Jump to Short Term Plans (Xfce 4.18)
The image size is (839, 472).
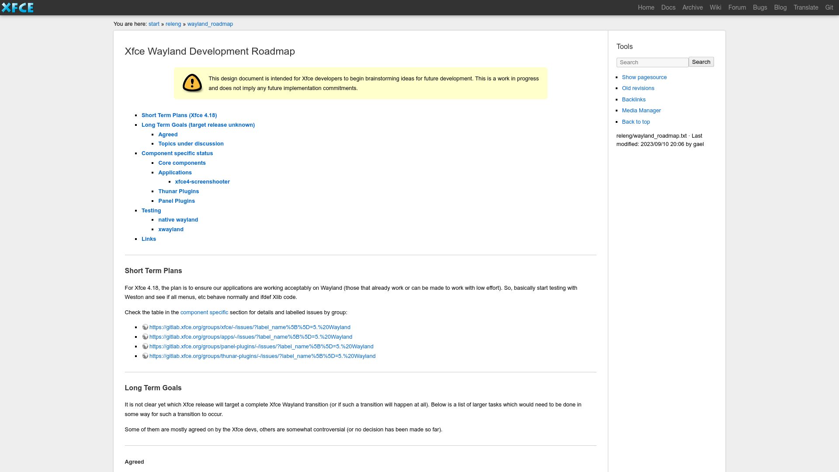point(179,115)
